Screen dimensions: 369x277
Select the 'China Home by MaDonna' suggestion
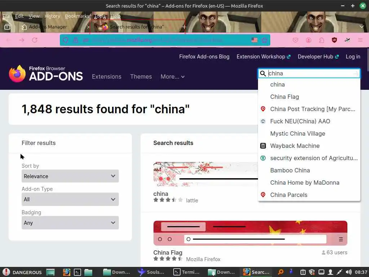point(309,183)
